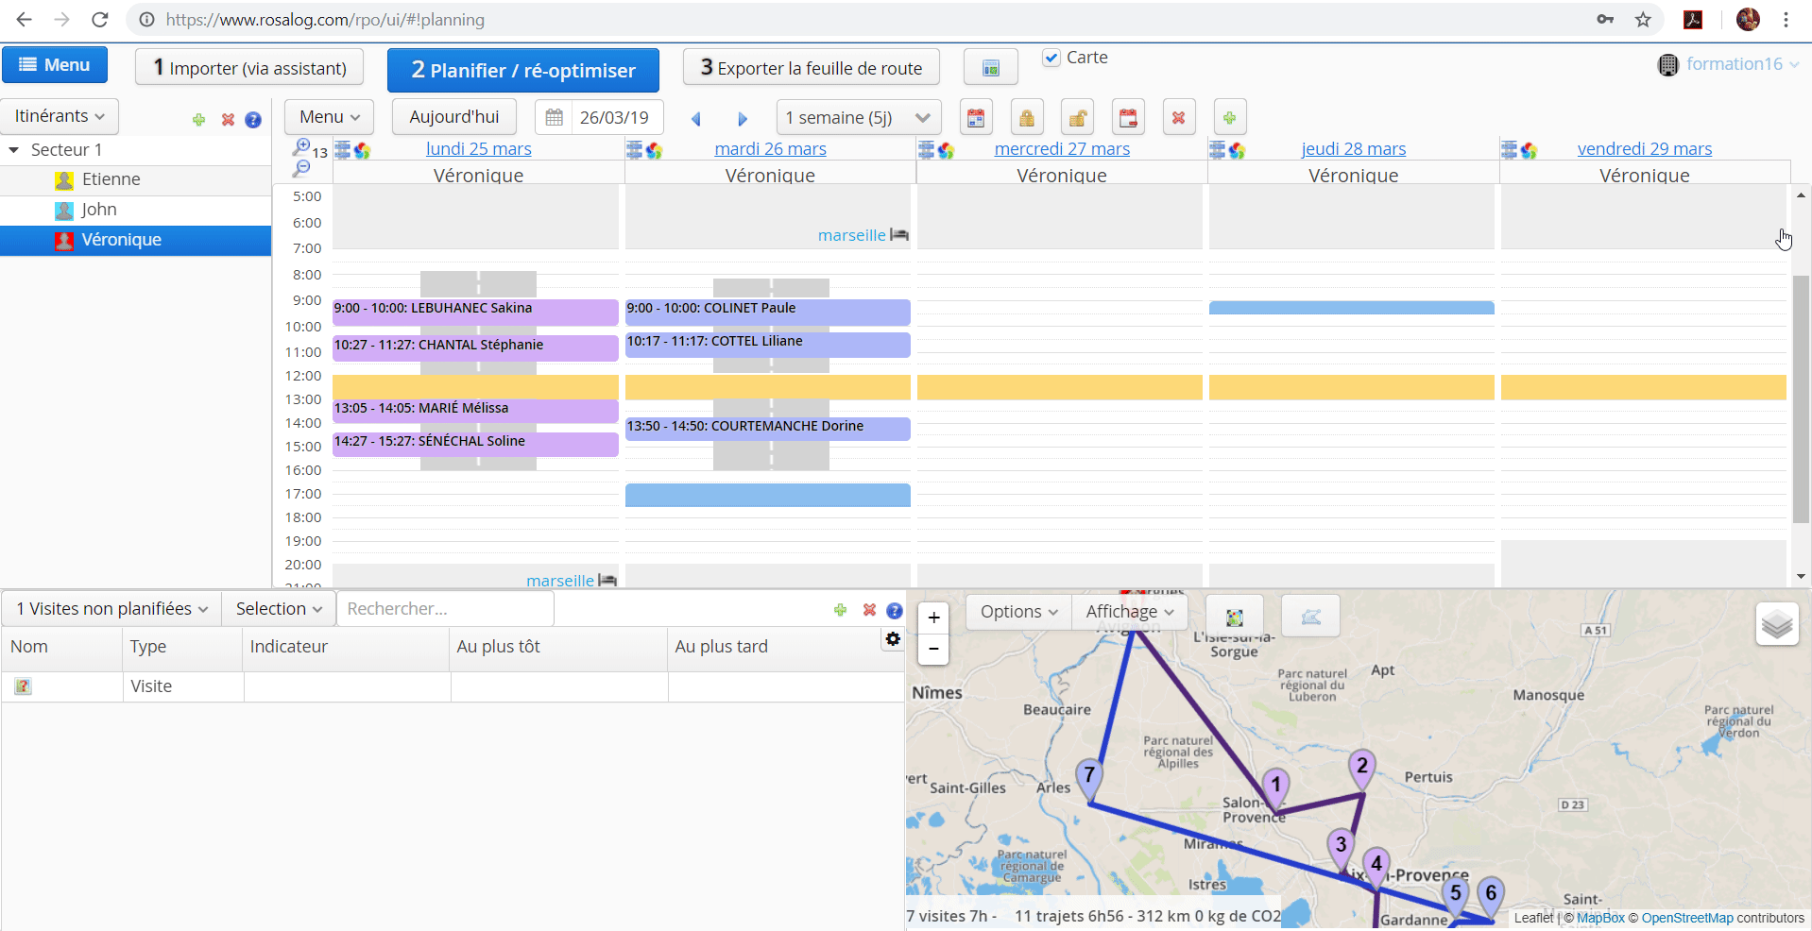Delete itinerant with red cross icon

tap(228, 120)
